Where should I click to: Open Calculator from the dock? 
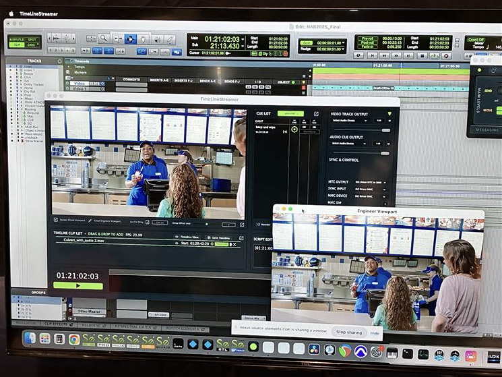pos(59,339)
